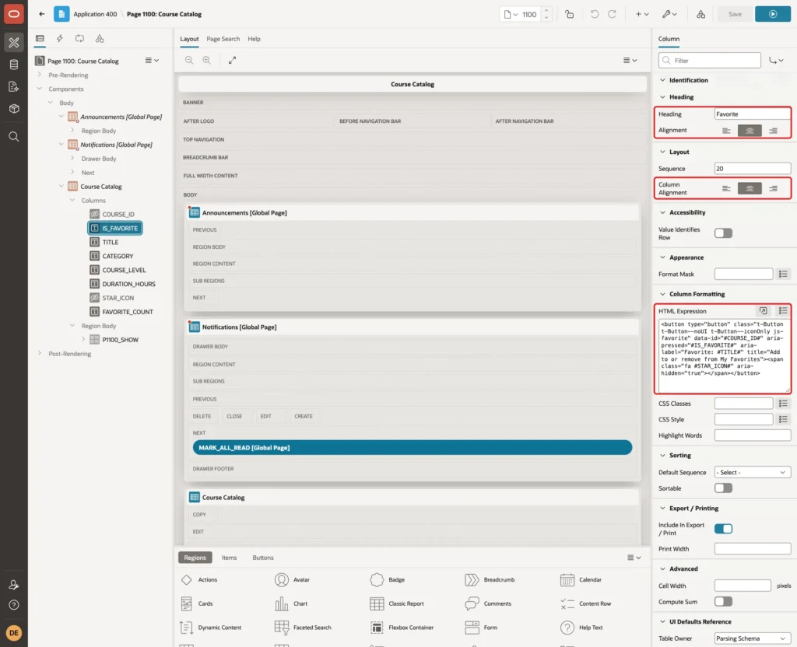Image resolution: width=797 pixels, height=647 pixels.
Task: Open the Create plus menu in the toolbar
Action: [x=641, y=14]
